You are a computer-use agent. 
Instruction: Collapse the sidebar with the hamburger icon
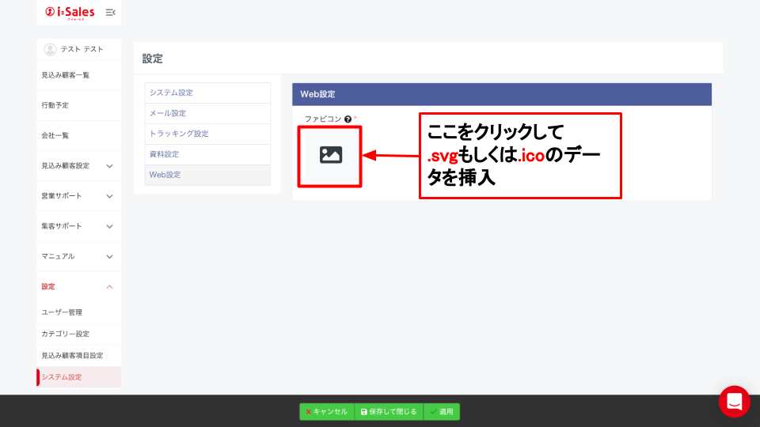coord(110,12)
